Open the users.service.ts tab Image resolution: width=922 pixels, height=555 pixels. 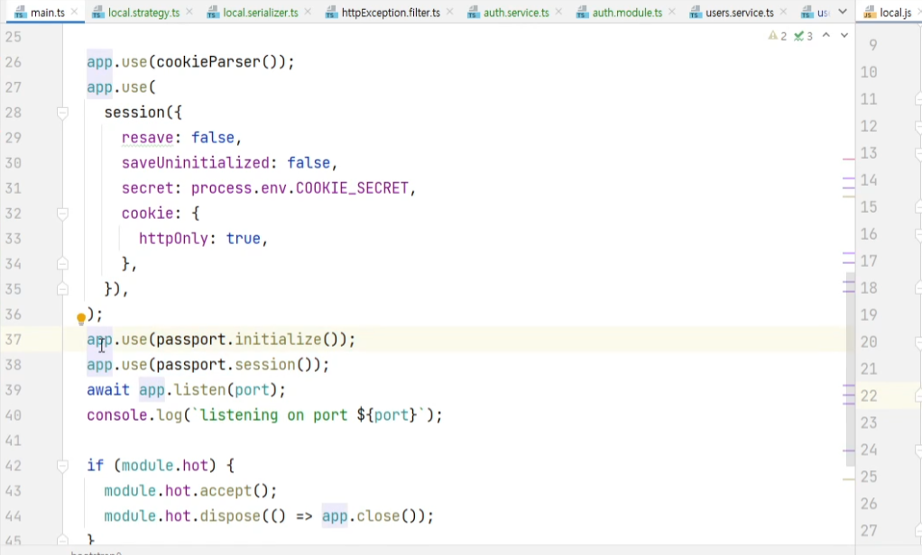[740, 13]
